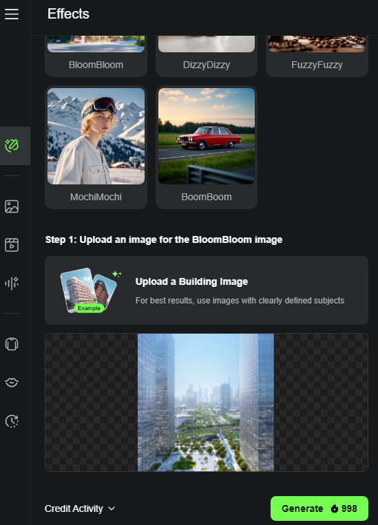Click the uploaded skyscraper image preview
The width and height of the screenshot is (378, 525).
(x=206, y=403)
